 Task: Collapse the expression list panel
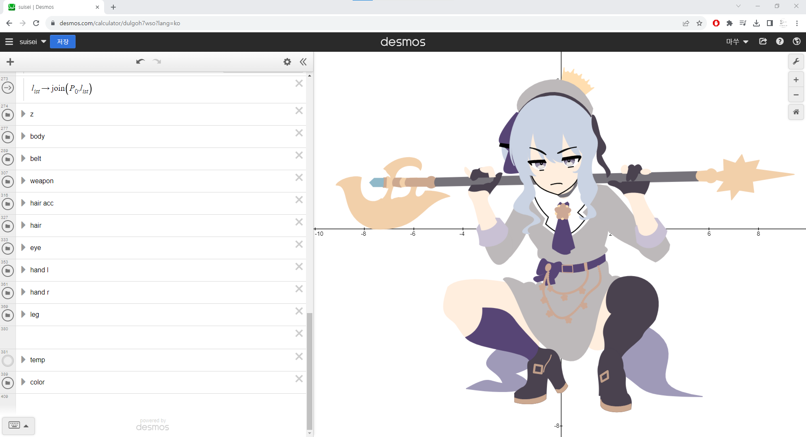(x=303, y=62)
